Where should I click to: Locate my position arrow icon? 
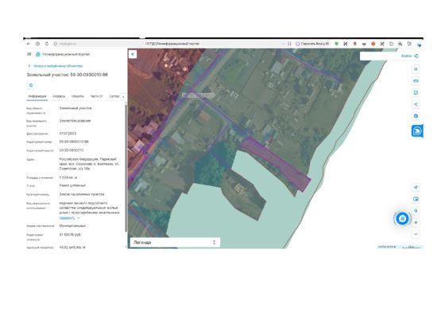(416, 187)
